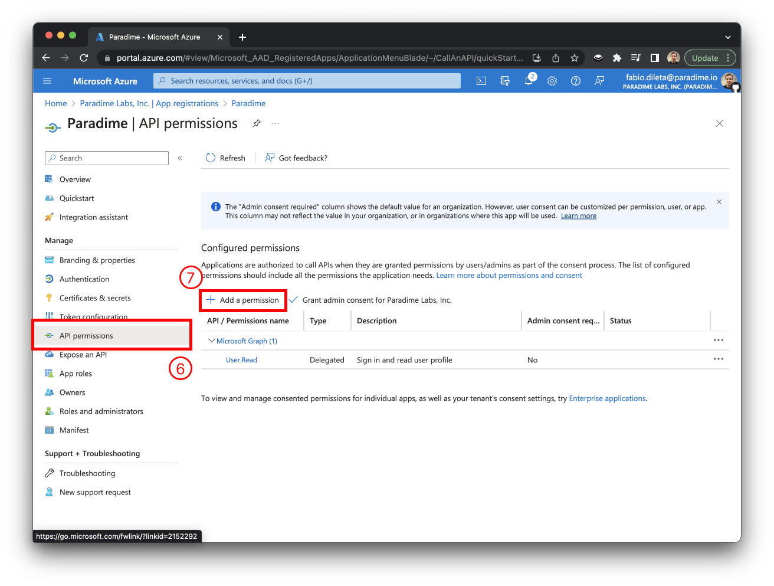Open more options for the User.Read row
Screen dimensions: 774x586
click(719, 359)
